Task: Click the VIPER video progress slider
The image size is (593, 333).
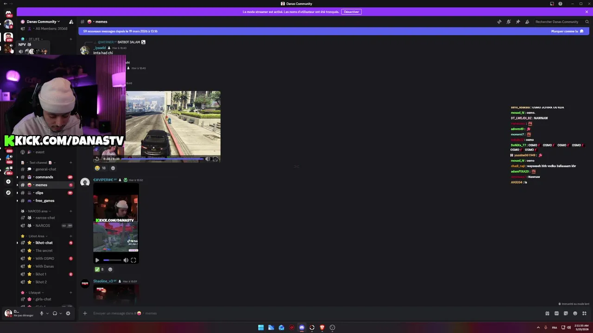Action: pyautogui.click(x=112, y=260)
